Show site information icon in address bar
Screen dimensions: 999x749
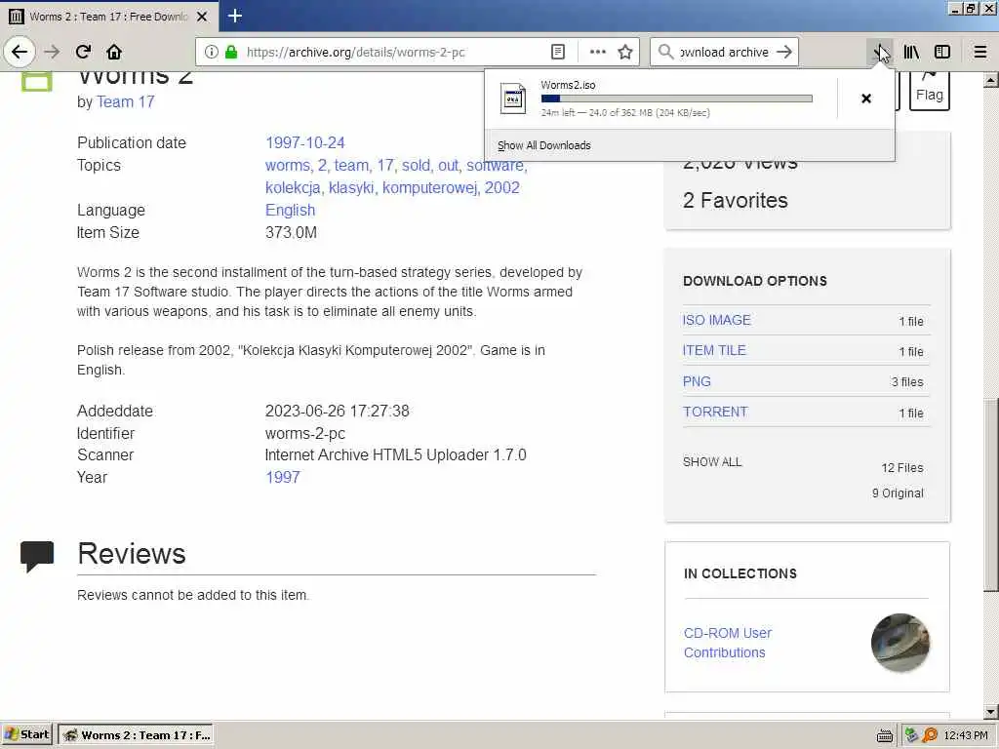212,52
